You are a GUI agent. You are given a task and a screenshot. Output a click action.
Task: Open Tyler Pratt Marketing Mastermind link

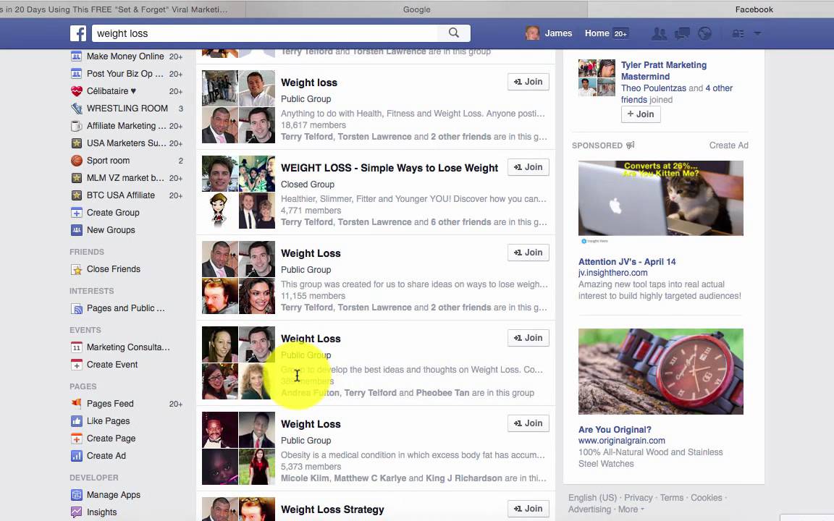[x=664, y=71]
